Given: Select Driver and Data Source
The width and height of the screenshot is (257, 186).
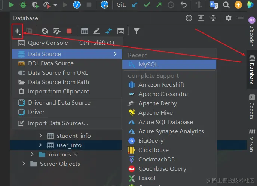Looking at the screenshot, I should click(x=67, y=103).
